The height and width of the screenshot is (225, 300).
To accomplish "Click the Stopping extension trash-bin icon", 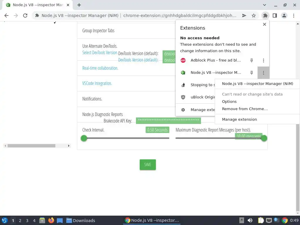I will pos(183,85).
